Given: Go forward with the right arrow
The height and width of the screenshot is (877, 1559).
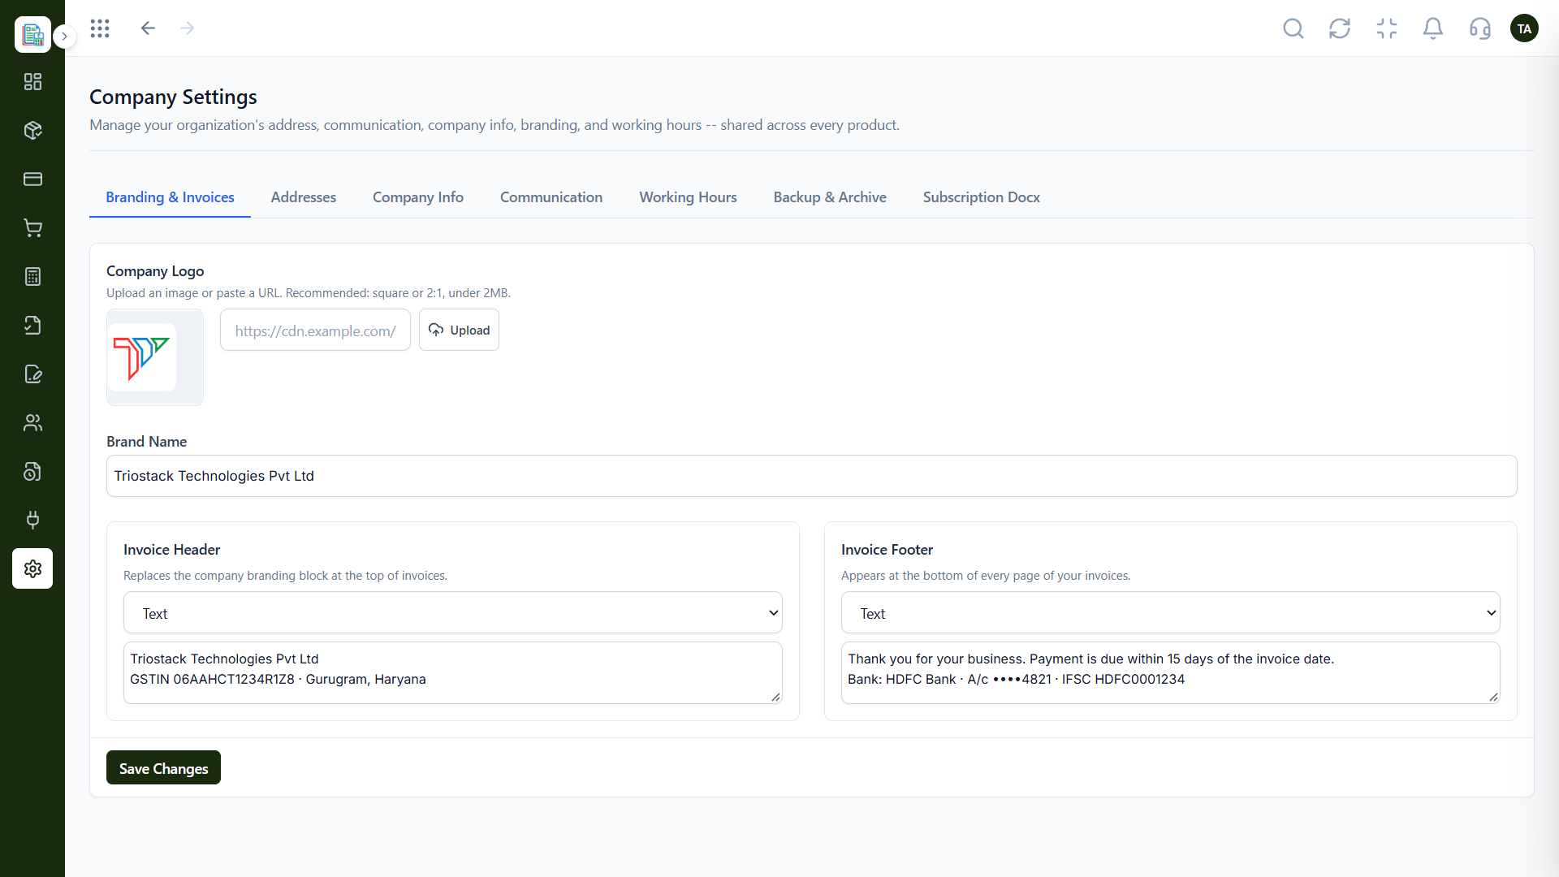Looking at the screenshot, I should [188, 28].
